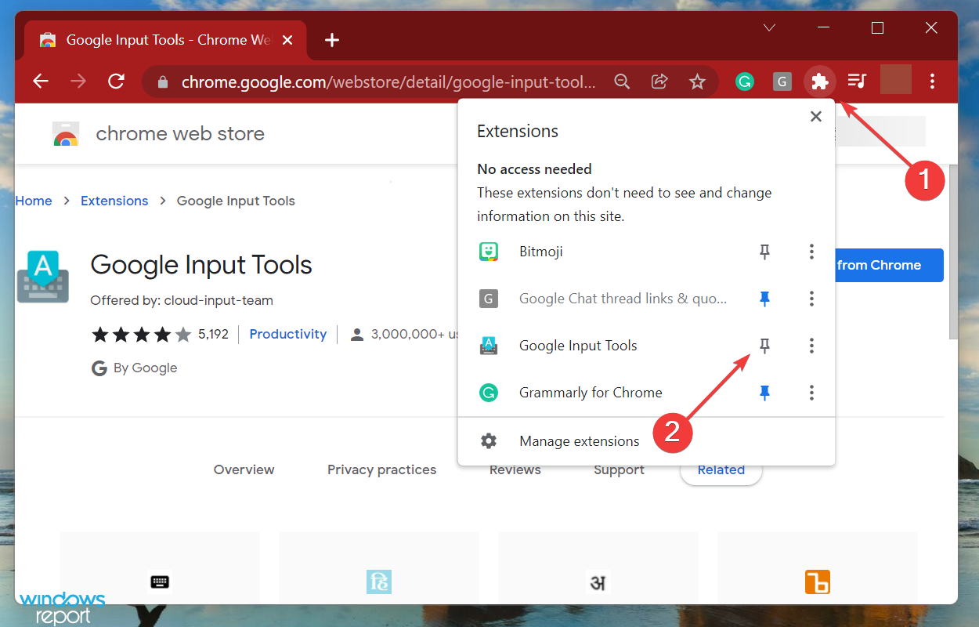Click the Chrome Web Store logo
The width and height of the screenshot is (979, 627).
point(66,133)
